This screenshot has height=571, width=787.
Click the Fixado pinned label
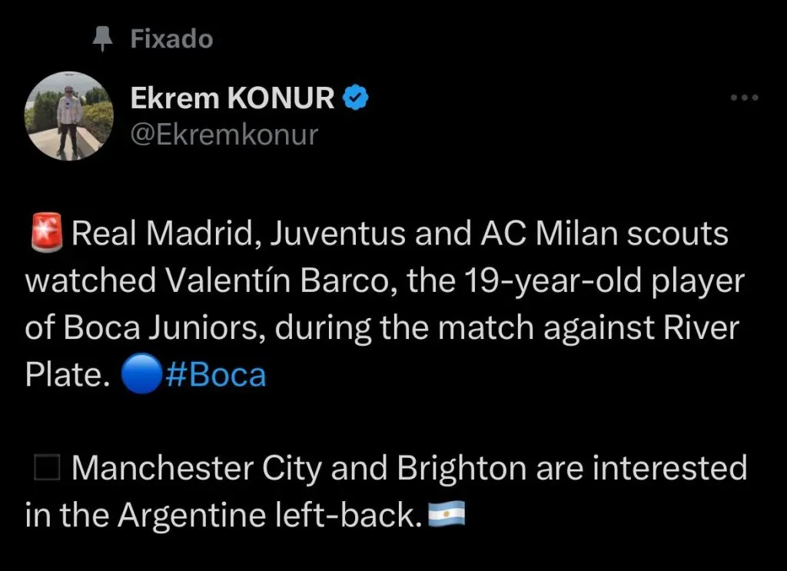click(171, 39)
